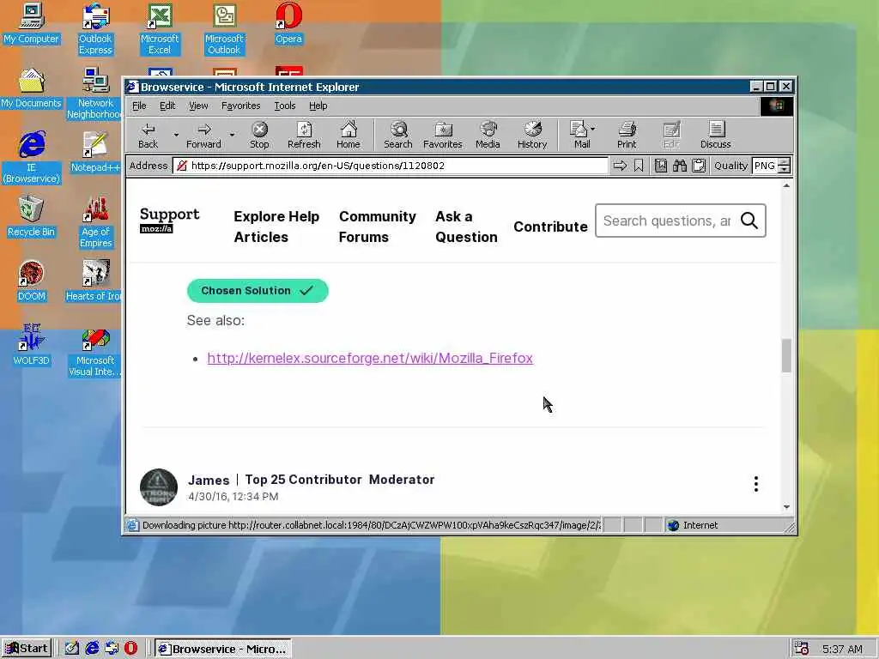The image size is (879, 659).
Task: Click the Forward navigation button
Action: (203, 136)
